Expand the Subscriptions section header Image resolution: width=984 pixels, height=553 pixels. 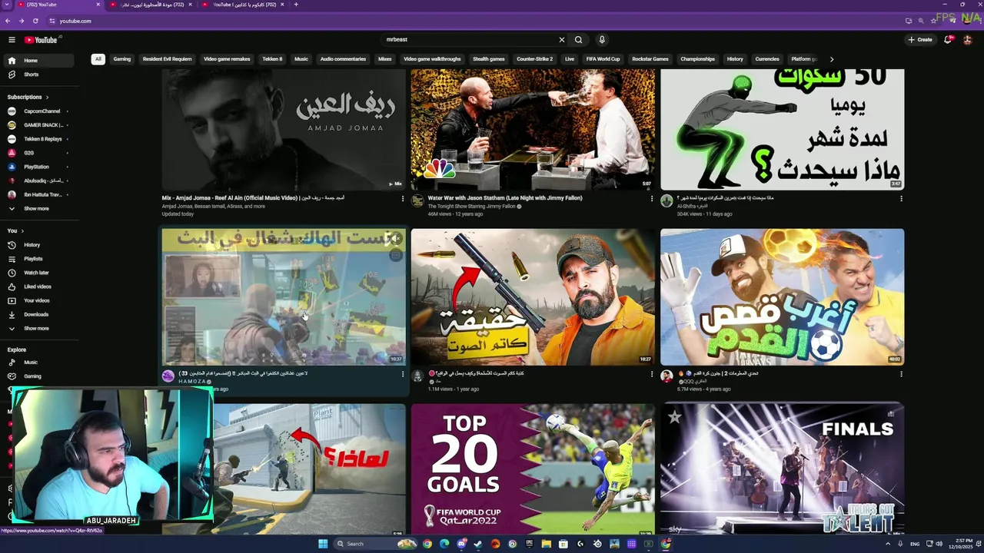coord(28,98)
